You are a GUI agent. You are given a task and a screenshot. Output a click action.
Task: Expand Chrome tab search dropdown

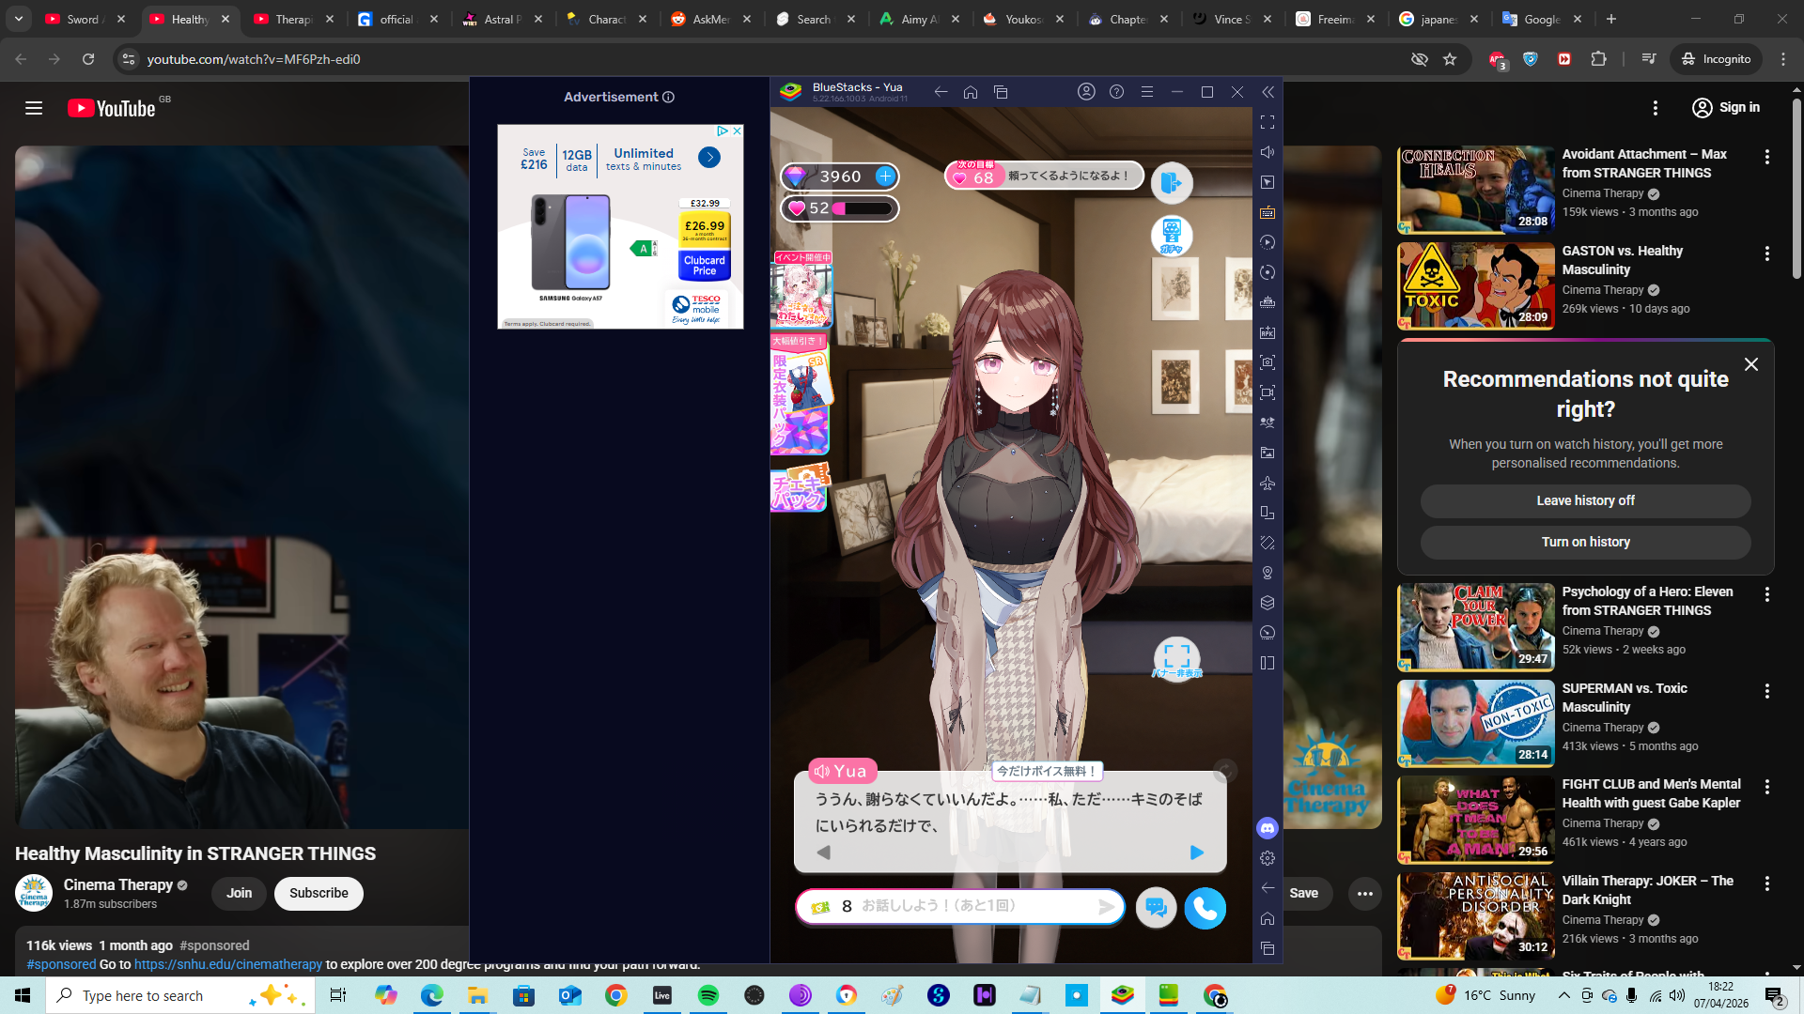pyautogui.click(x=19, y=19)
